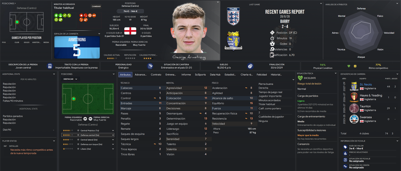This screenshot has height=171, width=401.
Task: Open the Data Hub tab
Action: point(215,75)
